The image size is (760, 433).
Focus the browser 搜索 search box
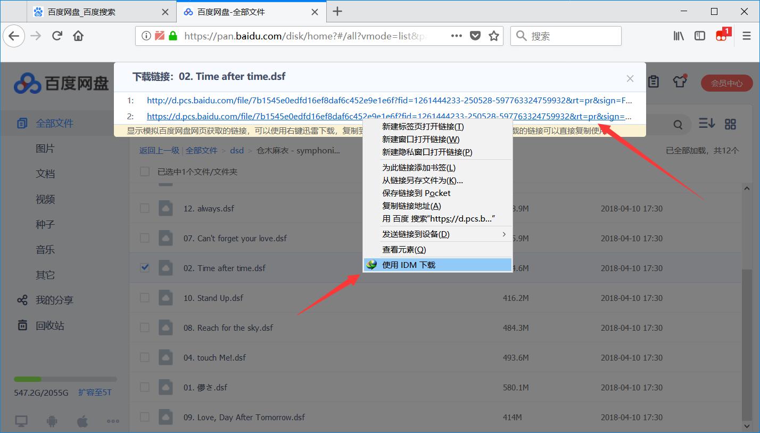(566, 36)
